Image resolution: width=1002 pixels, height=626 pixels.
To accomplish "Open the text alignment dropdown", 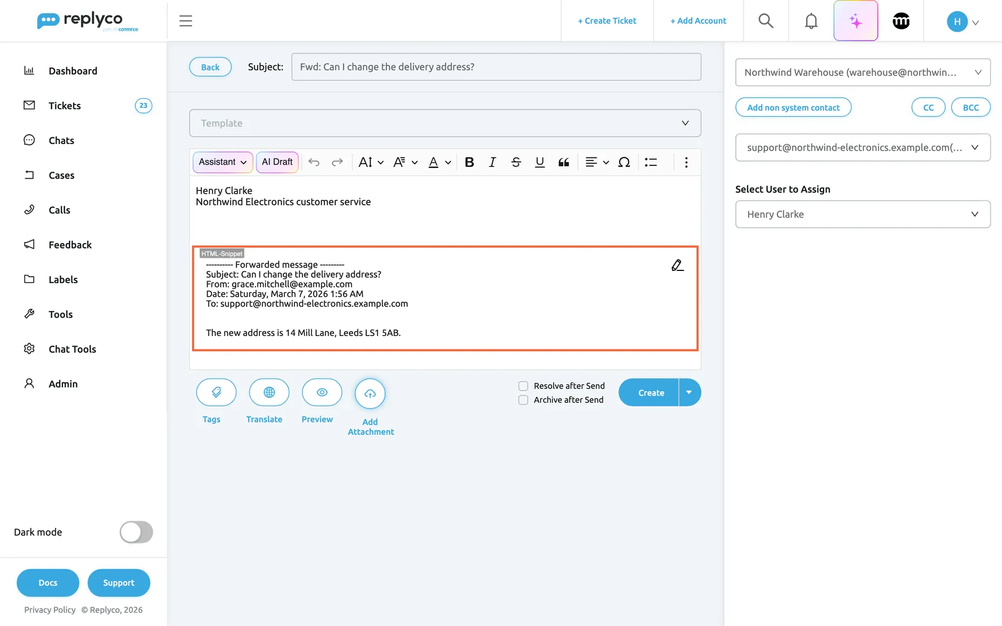I will pyautogui.click(x=597, y=162).
